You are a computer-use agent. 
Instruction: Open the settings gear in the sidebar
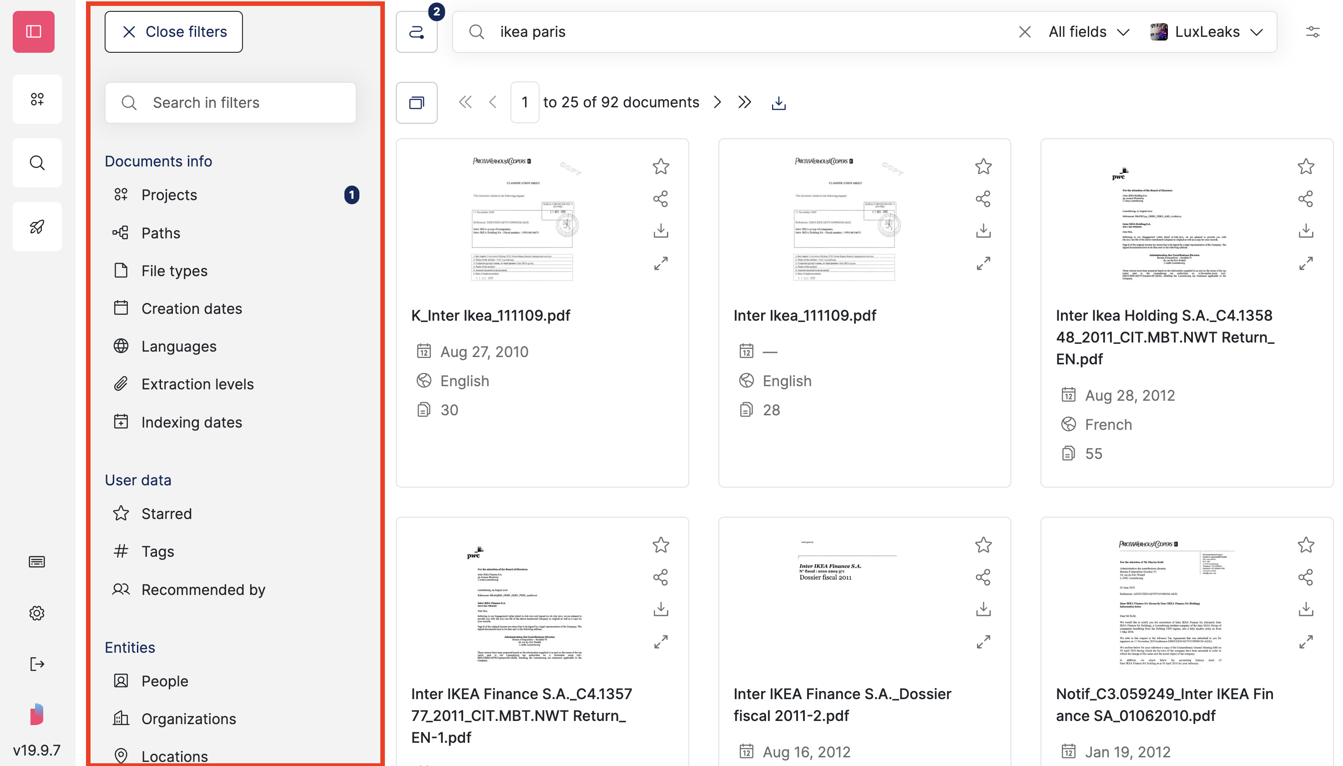[36, 612]
